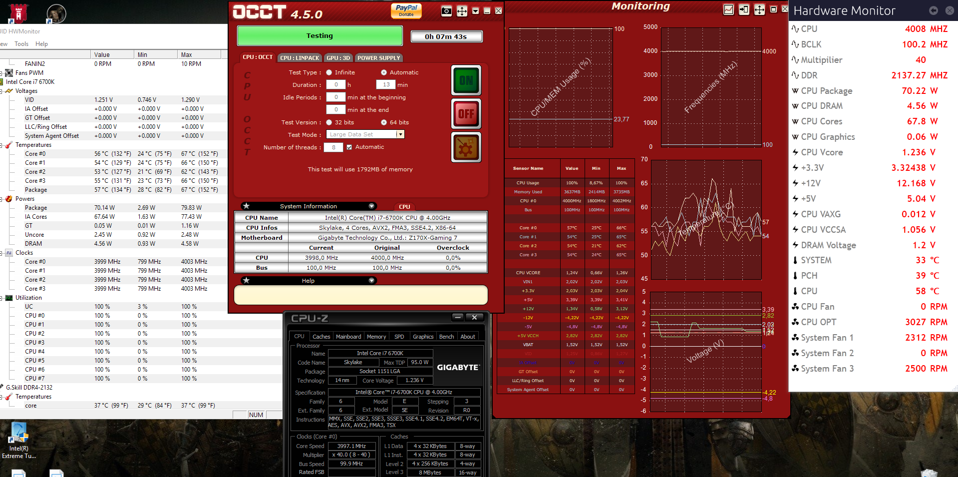Click the Monitoring dock-window icon

tap(744, 9)
